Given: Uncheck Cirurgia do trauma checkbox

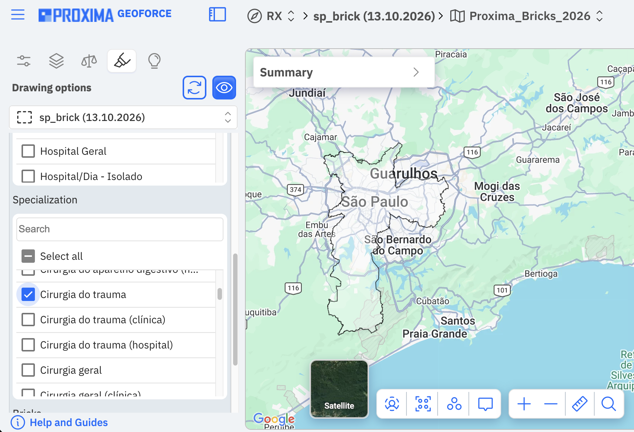Looking at the screenshot, I should [x=28, y=294].
